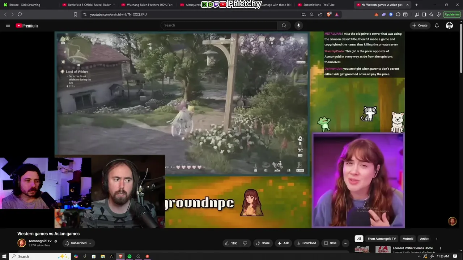
Task: Open the Windows Start menu
Action: tap(4, 256)
